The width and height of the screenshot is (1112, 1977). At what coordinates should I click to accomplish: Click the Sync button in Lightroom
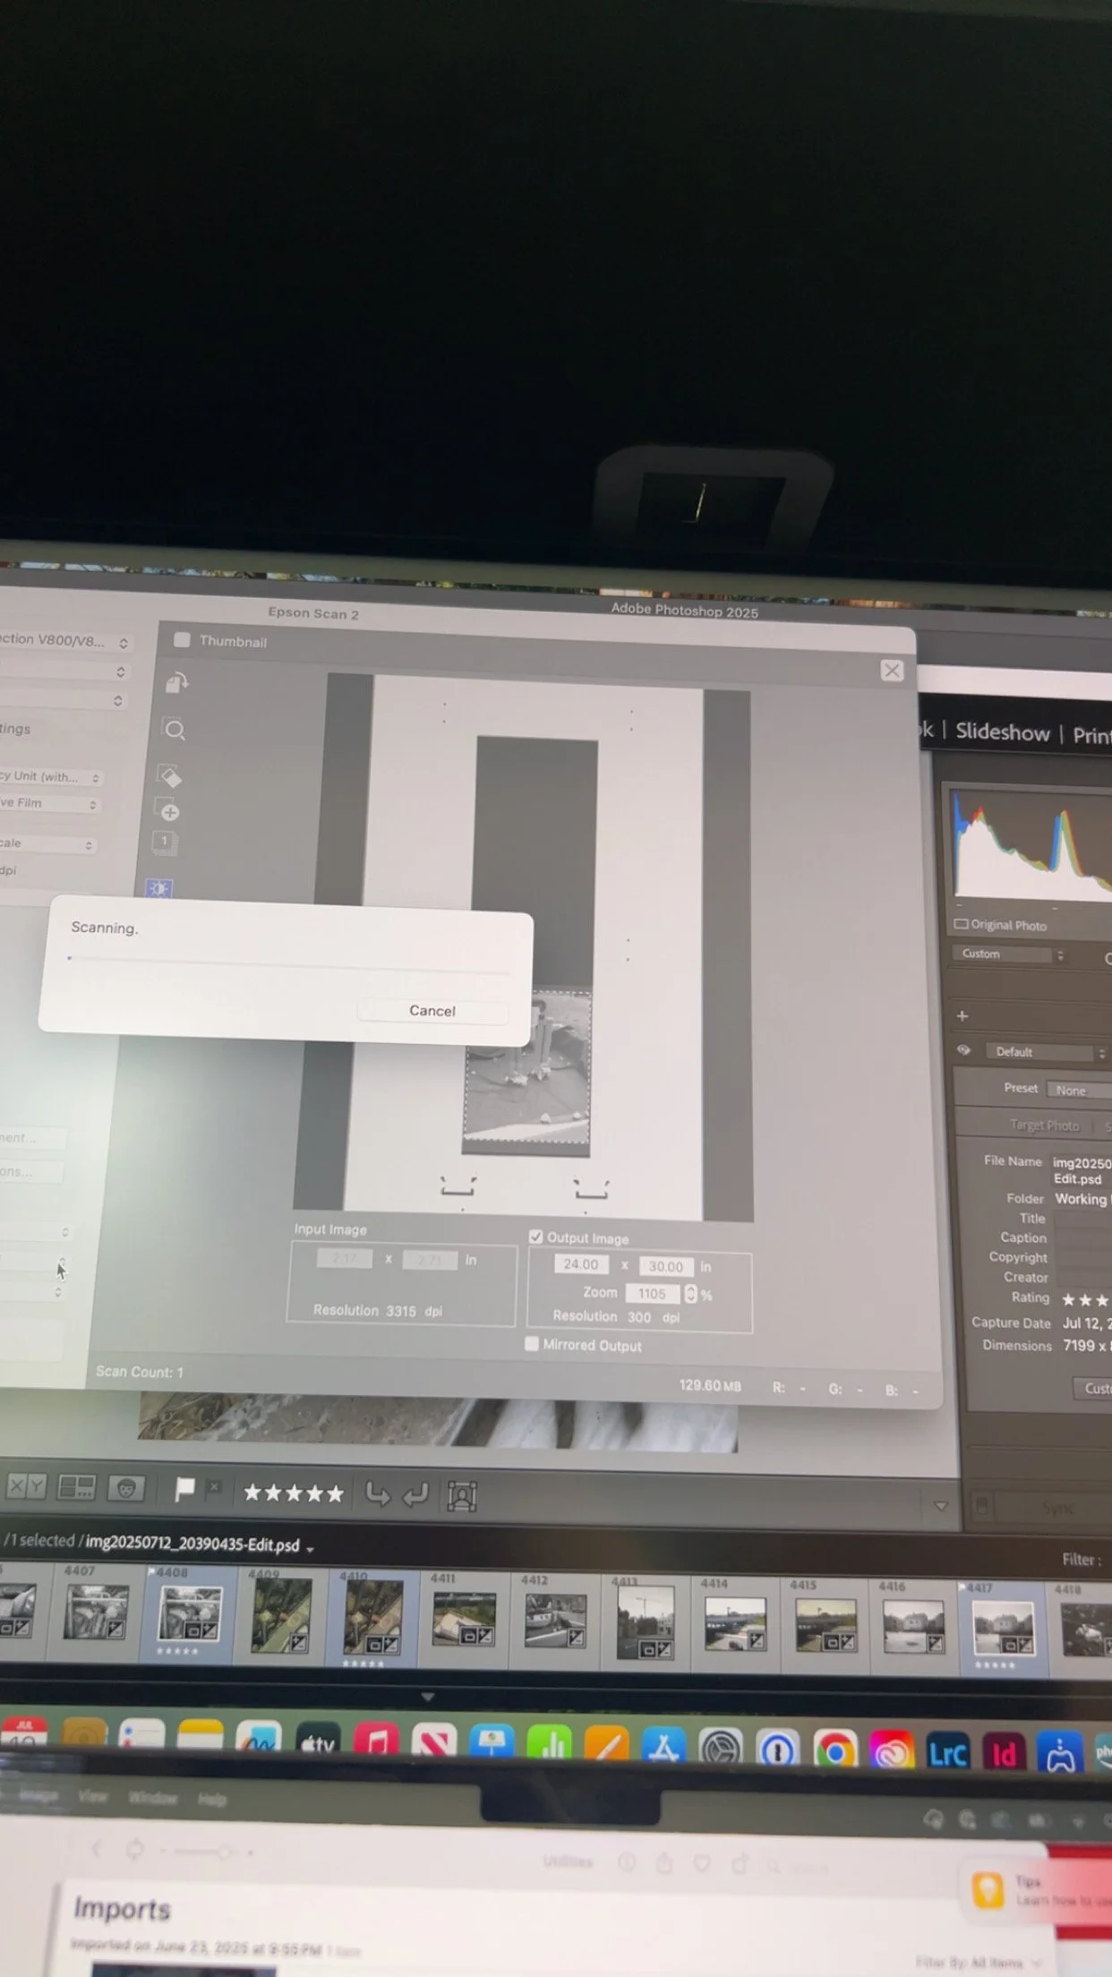pos(1057,1509)
